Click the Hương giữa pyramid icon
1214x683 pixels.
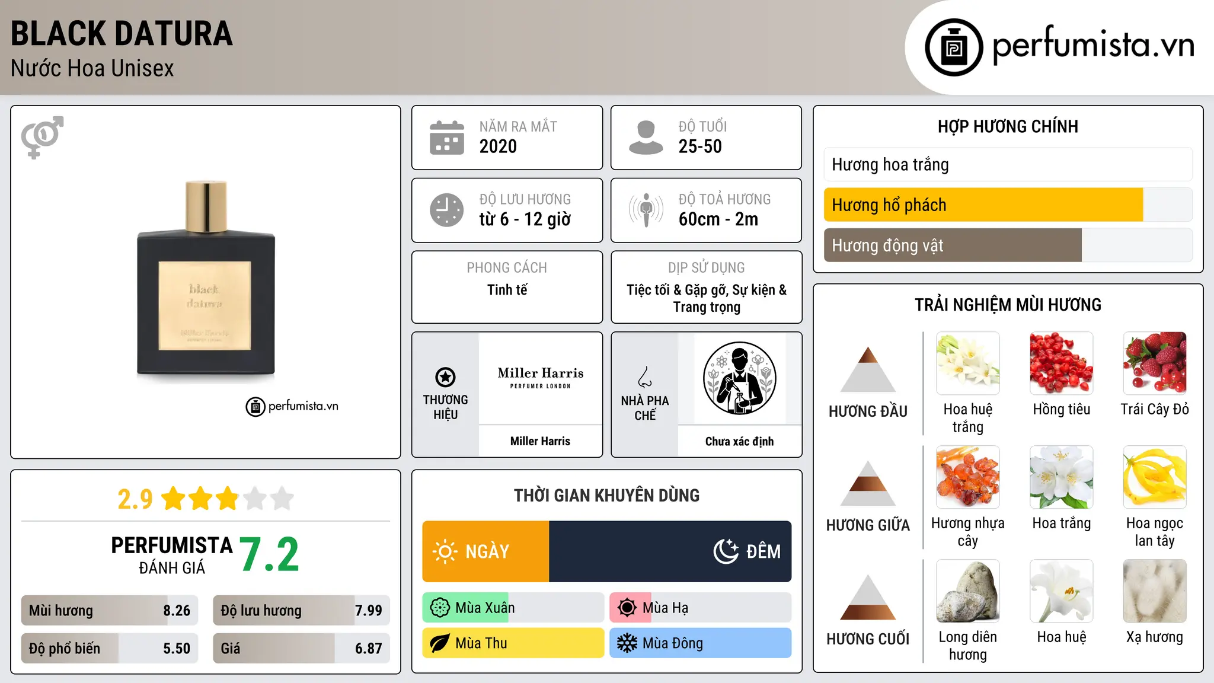pyautogui.click(x=868, y=483)
